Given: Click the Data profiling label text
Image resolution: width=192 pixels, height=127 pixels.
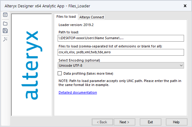Looking at the screenshot, I should click(x=88, y=73).
